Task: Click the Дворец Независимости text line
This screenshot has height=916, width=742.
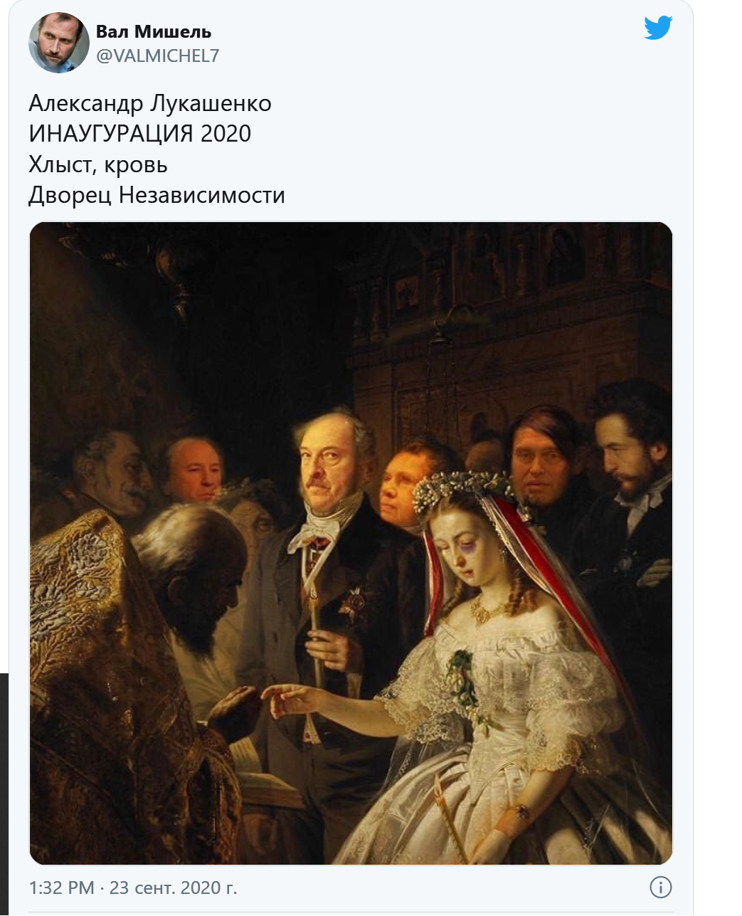Action: (x=157, y=195)
